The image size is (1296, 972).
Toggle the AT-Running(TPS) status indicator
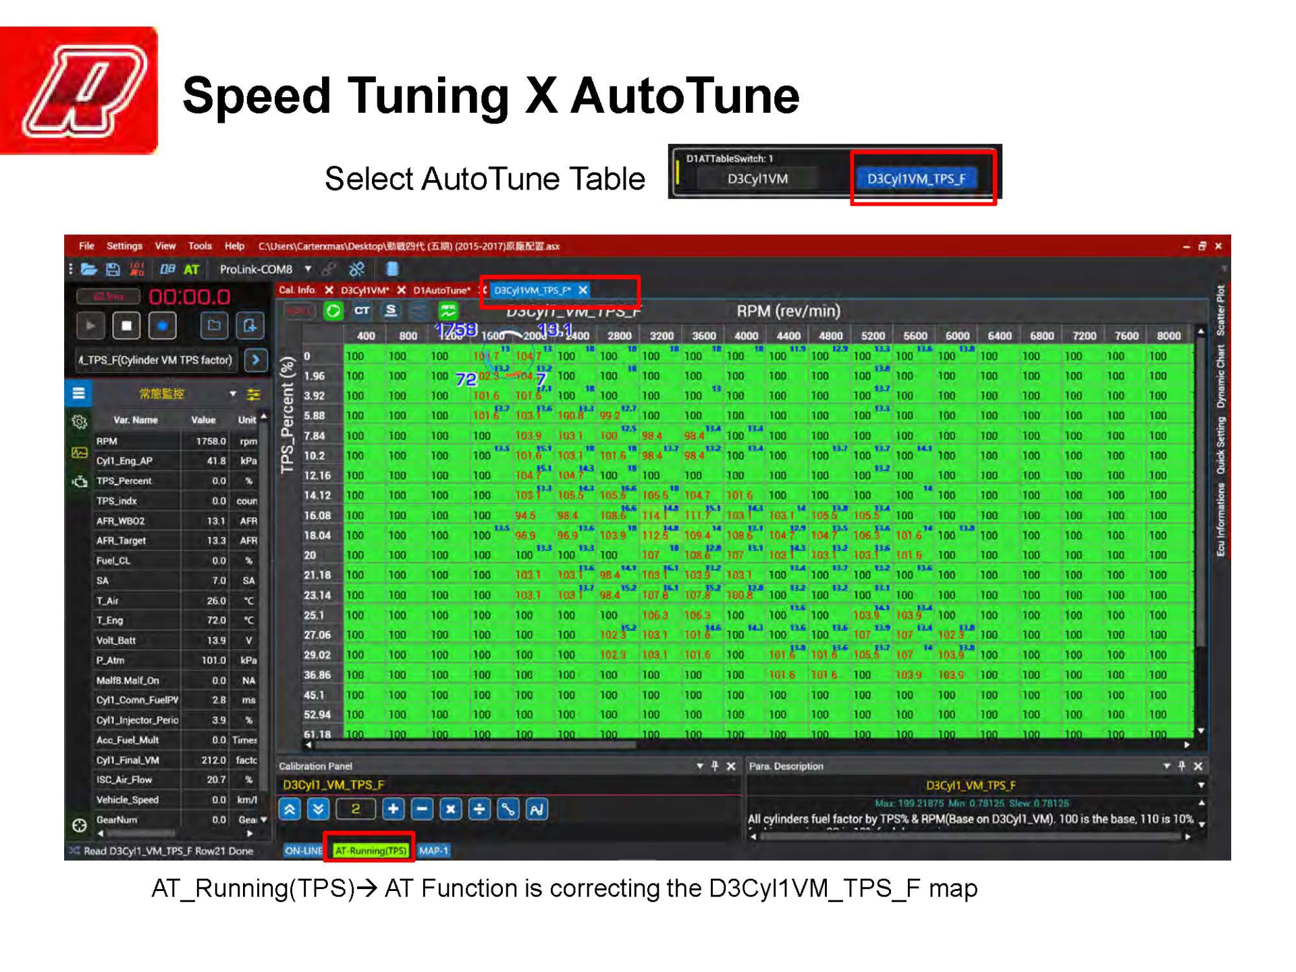click(373, 851)
